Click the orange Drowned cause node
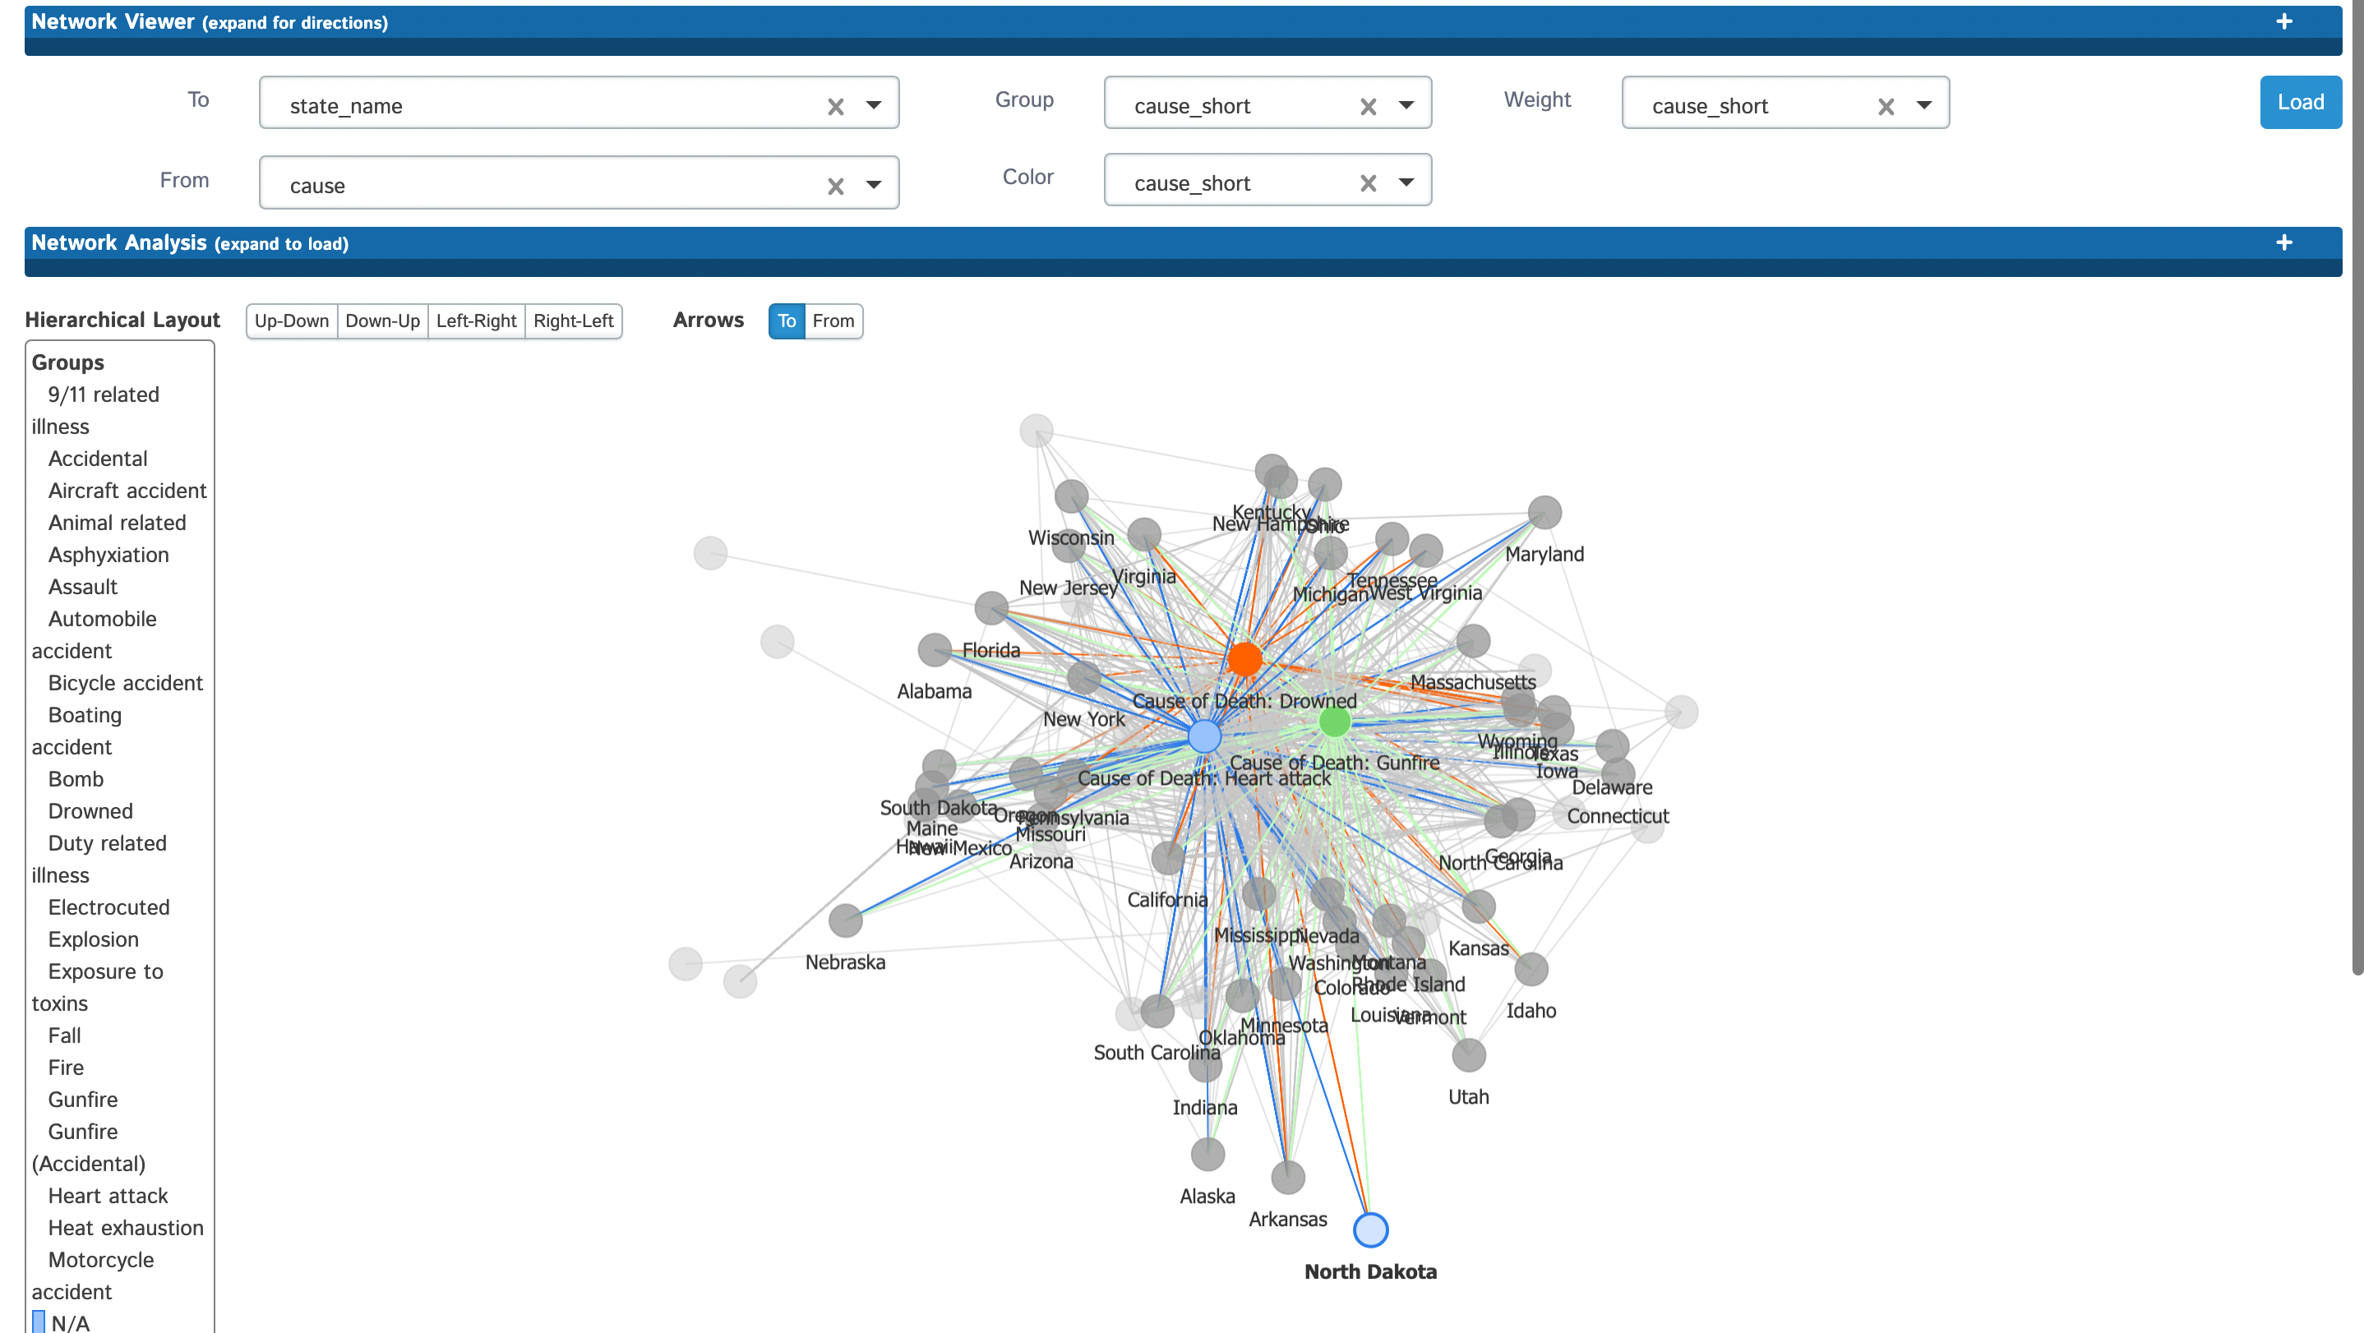Screen dimensions: 2364x1333 1244,659
